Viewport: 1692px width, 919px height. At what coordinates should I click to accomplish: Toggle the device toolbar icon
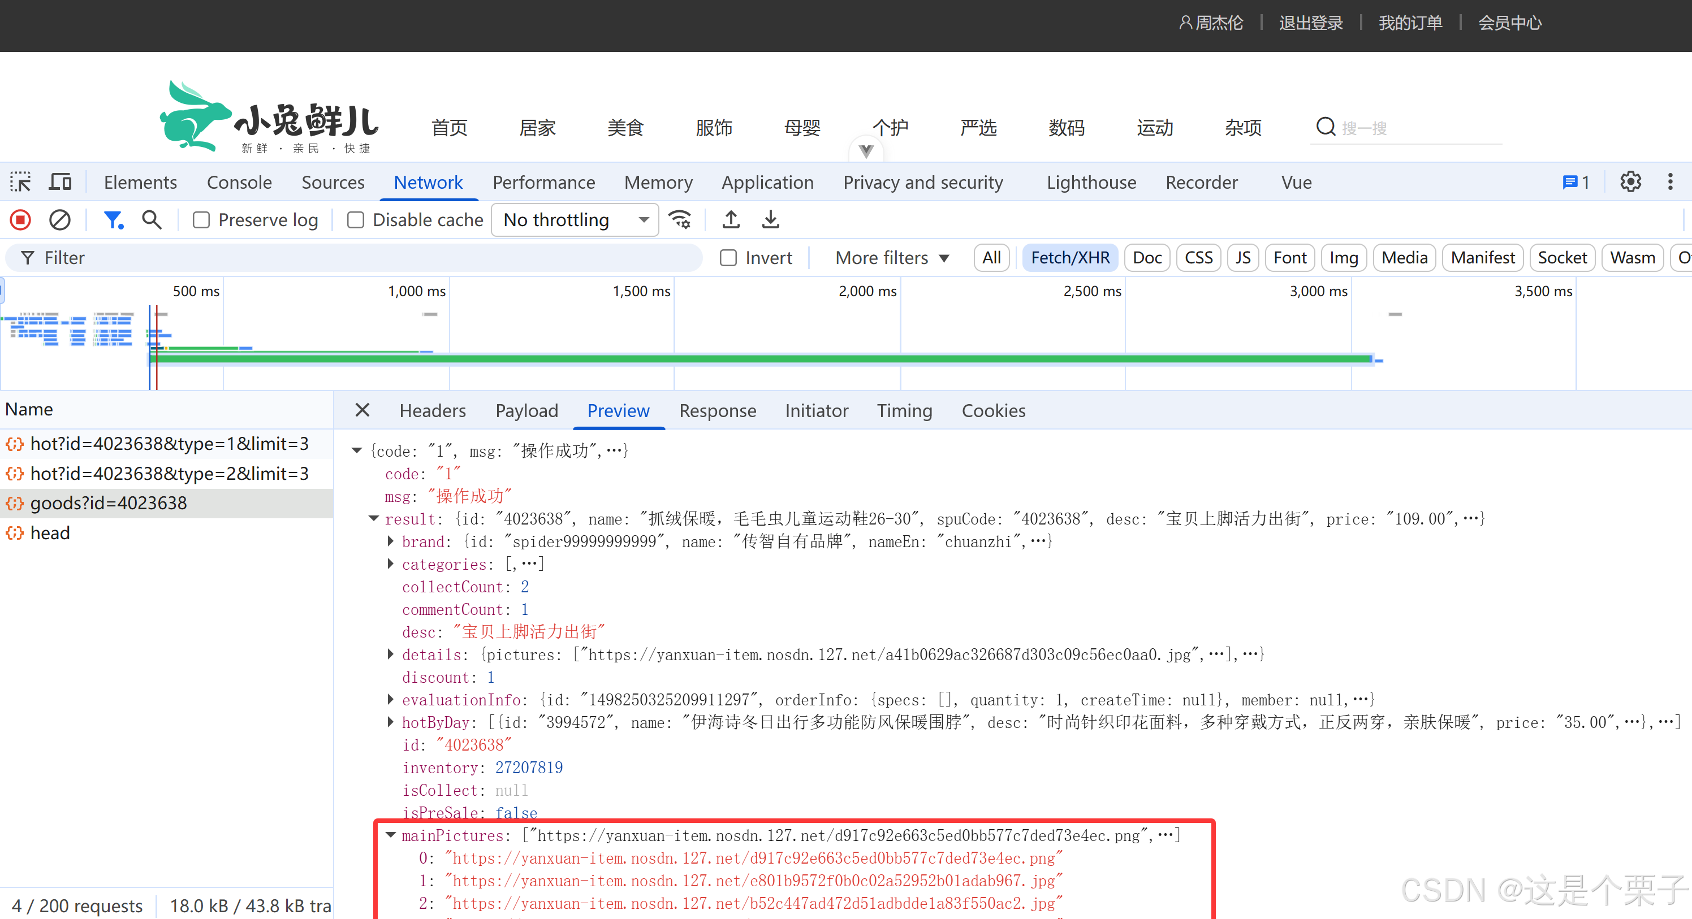tap(61, 182)
